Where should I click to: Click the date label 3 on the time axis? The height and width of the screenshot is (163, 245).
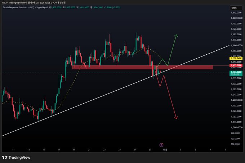(180, 150)
